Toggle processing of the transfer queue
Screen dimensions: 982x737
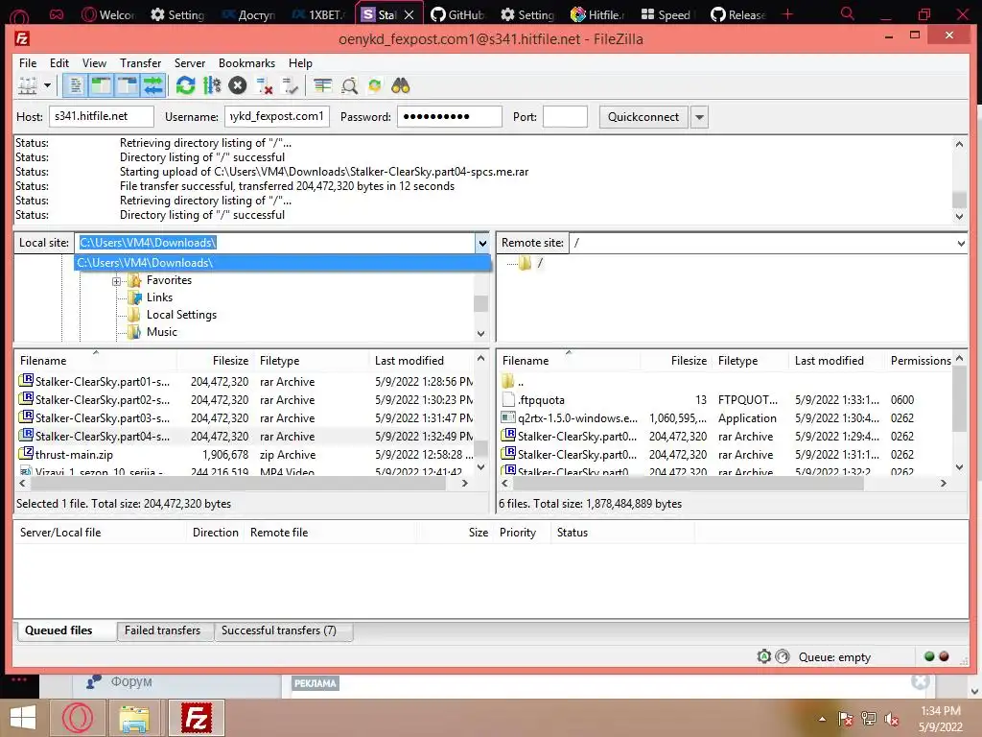point(212,85)
